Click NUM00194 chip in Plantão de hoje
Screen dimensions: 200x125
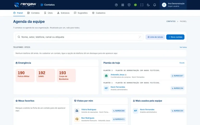coord(177,88)
